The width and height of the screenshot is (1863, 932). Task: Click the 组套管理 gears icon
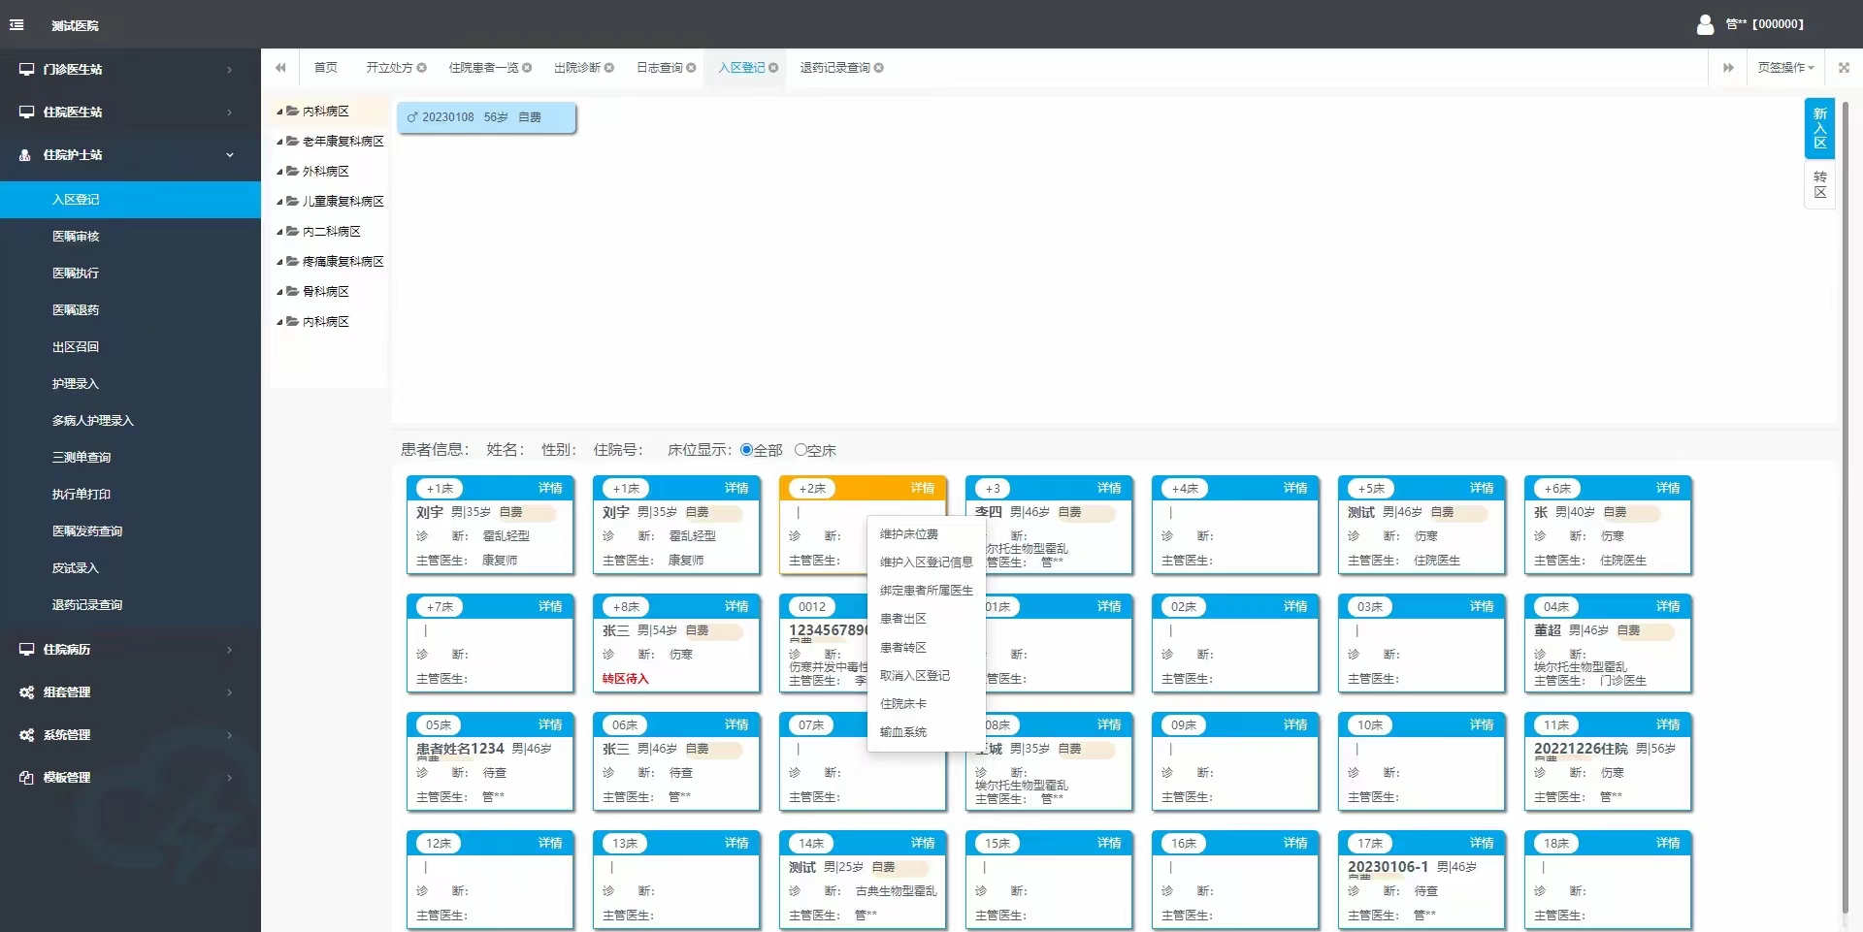[x=26, y=692]
